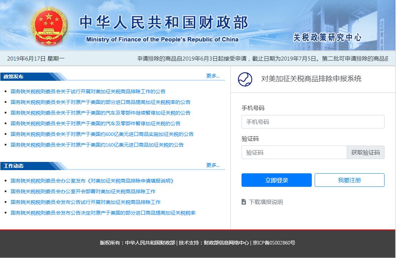Viewport: 396px width, 258px height.
Task: Focus the 验证码 input field
Action: [x=294, y=152]
